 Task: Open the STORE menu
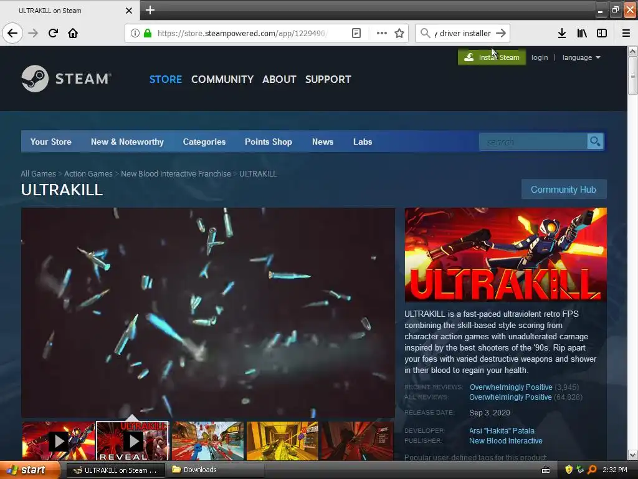point(165,79)
